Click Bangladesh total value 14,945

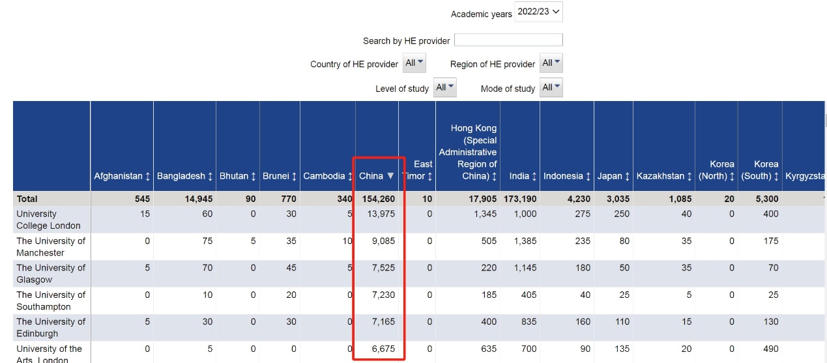pyautogui.click(x=197, y=199)
